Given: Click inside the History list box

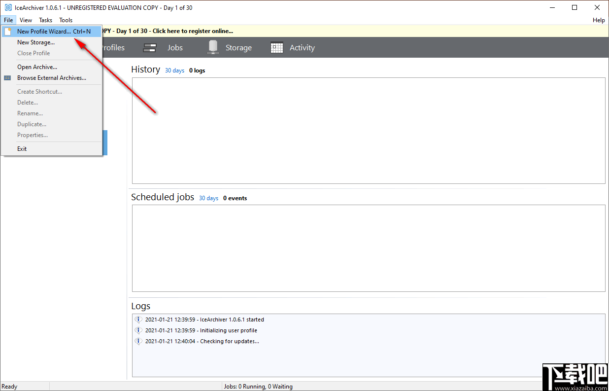Looking at the screenshot, I should click(369, 131).
